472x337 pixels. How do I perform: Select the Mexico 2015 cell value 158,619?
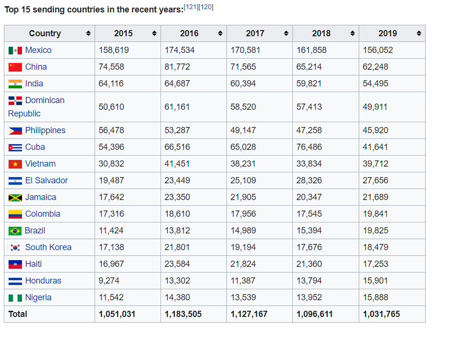click(x=114, y=50)
